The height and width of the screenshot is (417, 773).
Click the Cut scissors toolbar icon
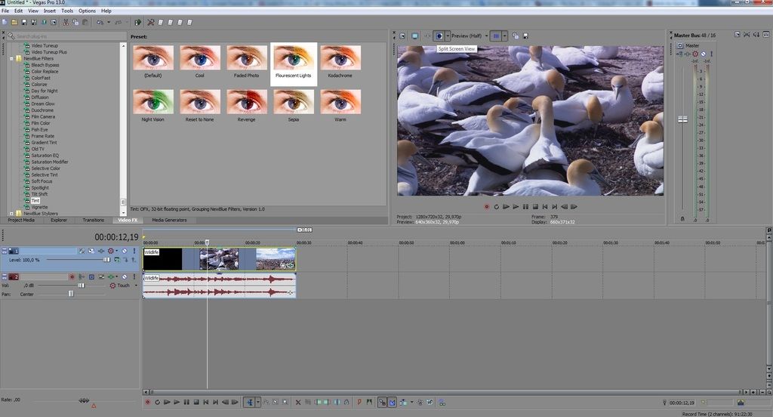click(66, 22)
